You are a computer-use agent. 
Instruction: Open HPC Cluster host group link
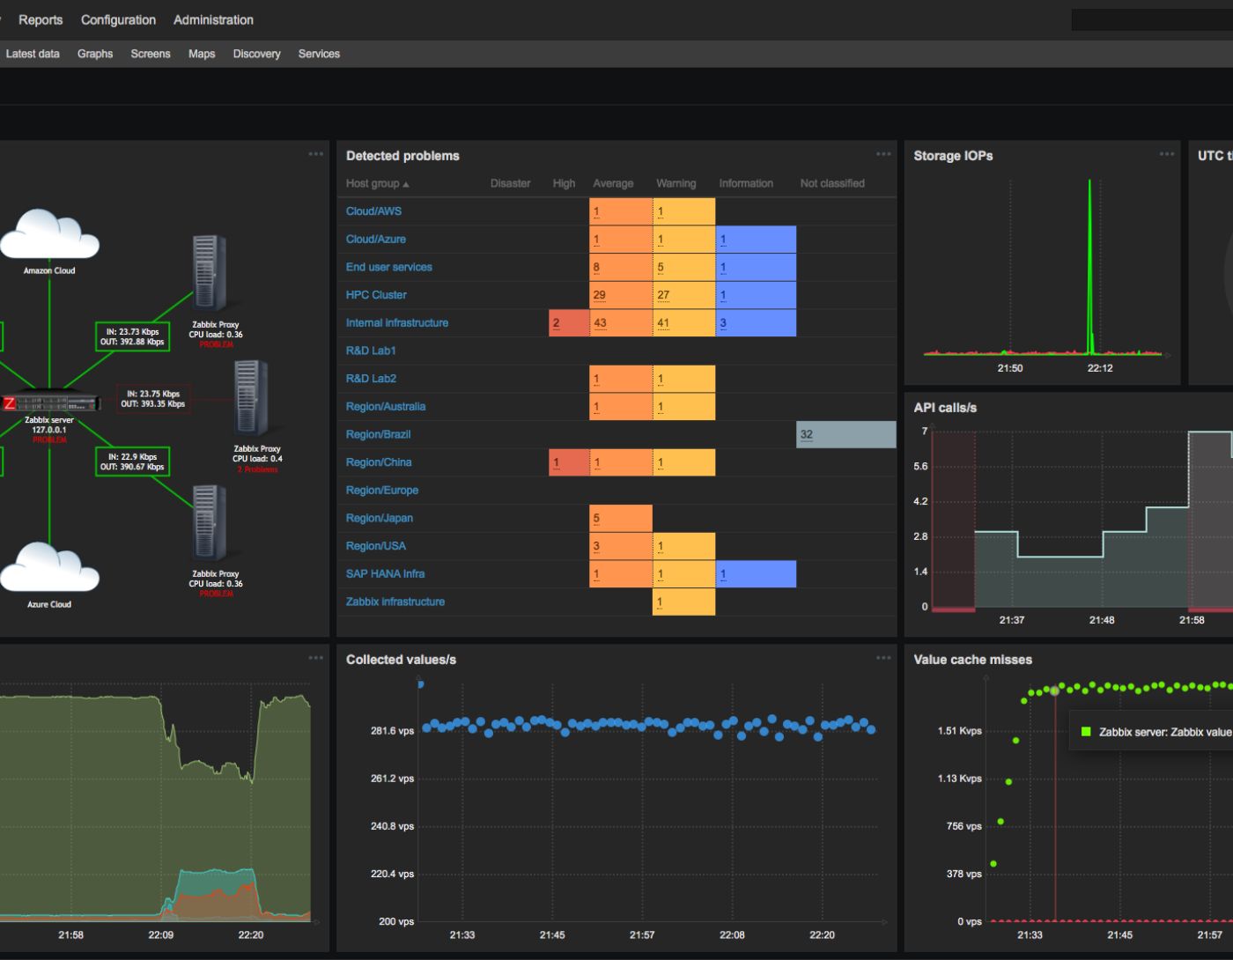(x=376, y=295)
